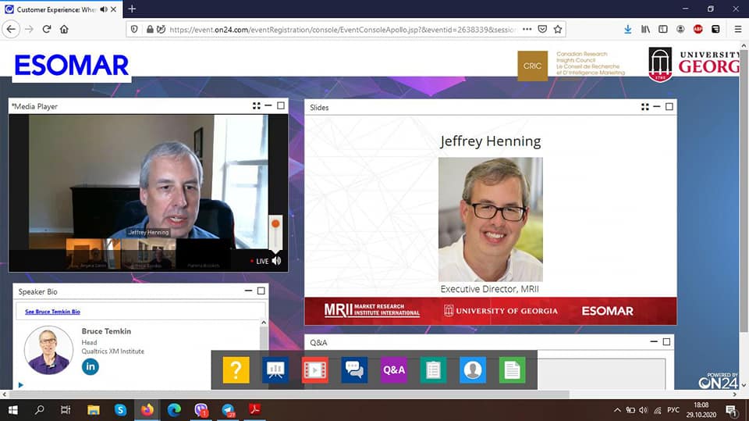Viewport: 749px width, 421px height.
Task: Open a new browser tab
Action: (132, 9)
